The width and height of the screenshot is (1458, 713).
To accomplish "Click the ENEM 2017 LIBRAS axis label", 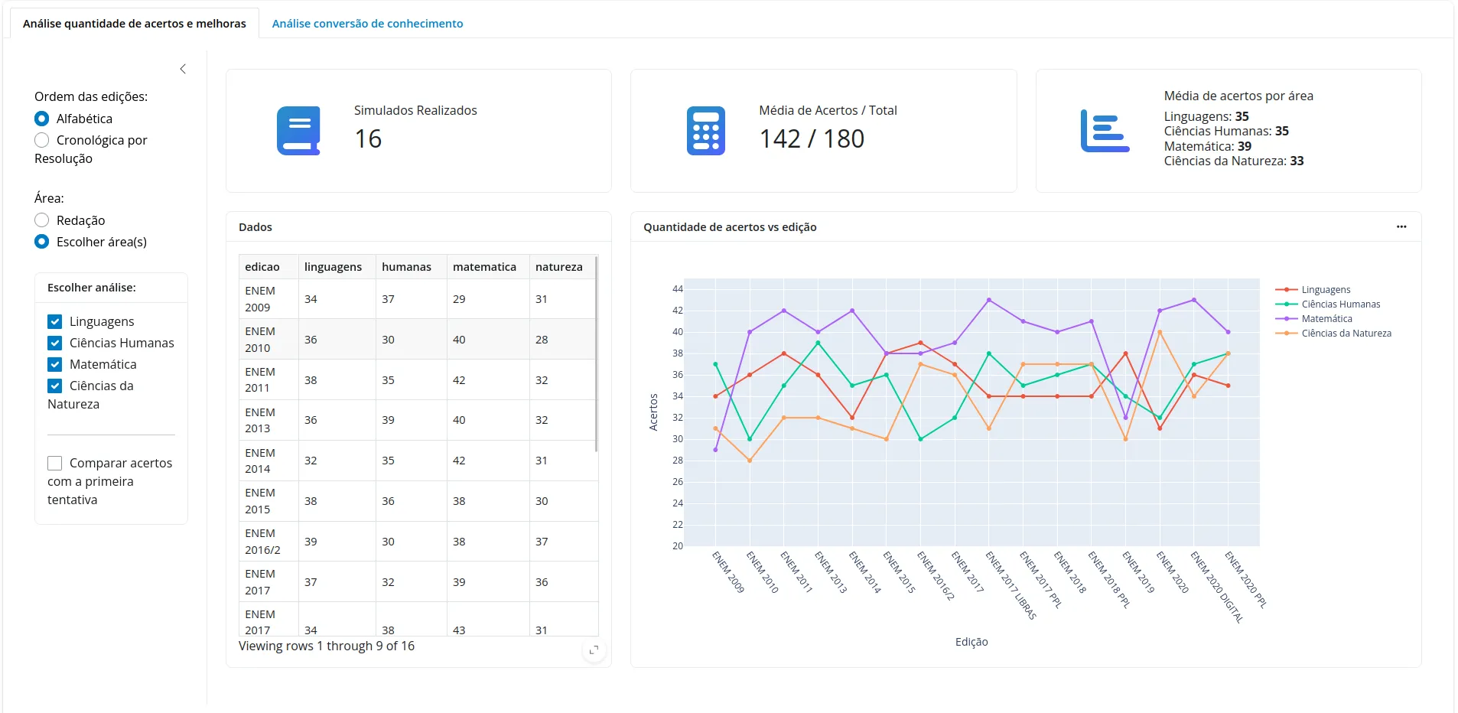I will click(x=1011, y=585).
